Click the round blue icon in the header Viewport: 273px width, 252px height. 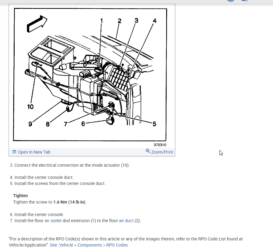231,1
